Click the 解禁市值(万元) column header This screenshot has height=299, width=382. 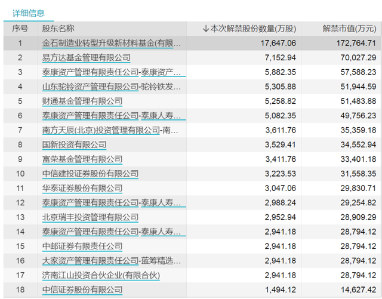pyautogui.click(x=349, y=29)
